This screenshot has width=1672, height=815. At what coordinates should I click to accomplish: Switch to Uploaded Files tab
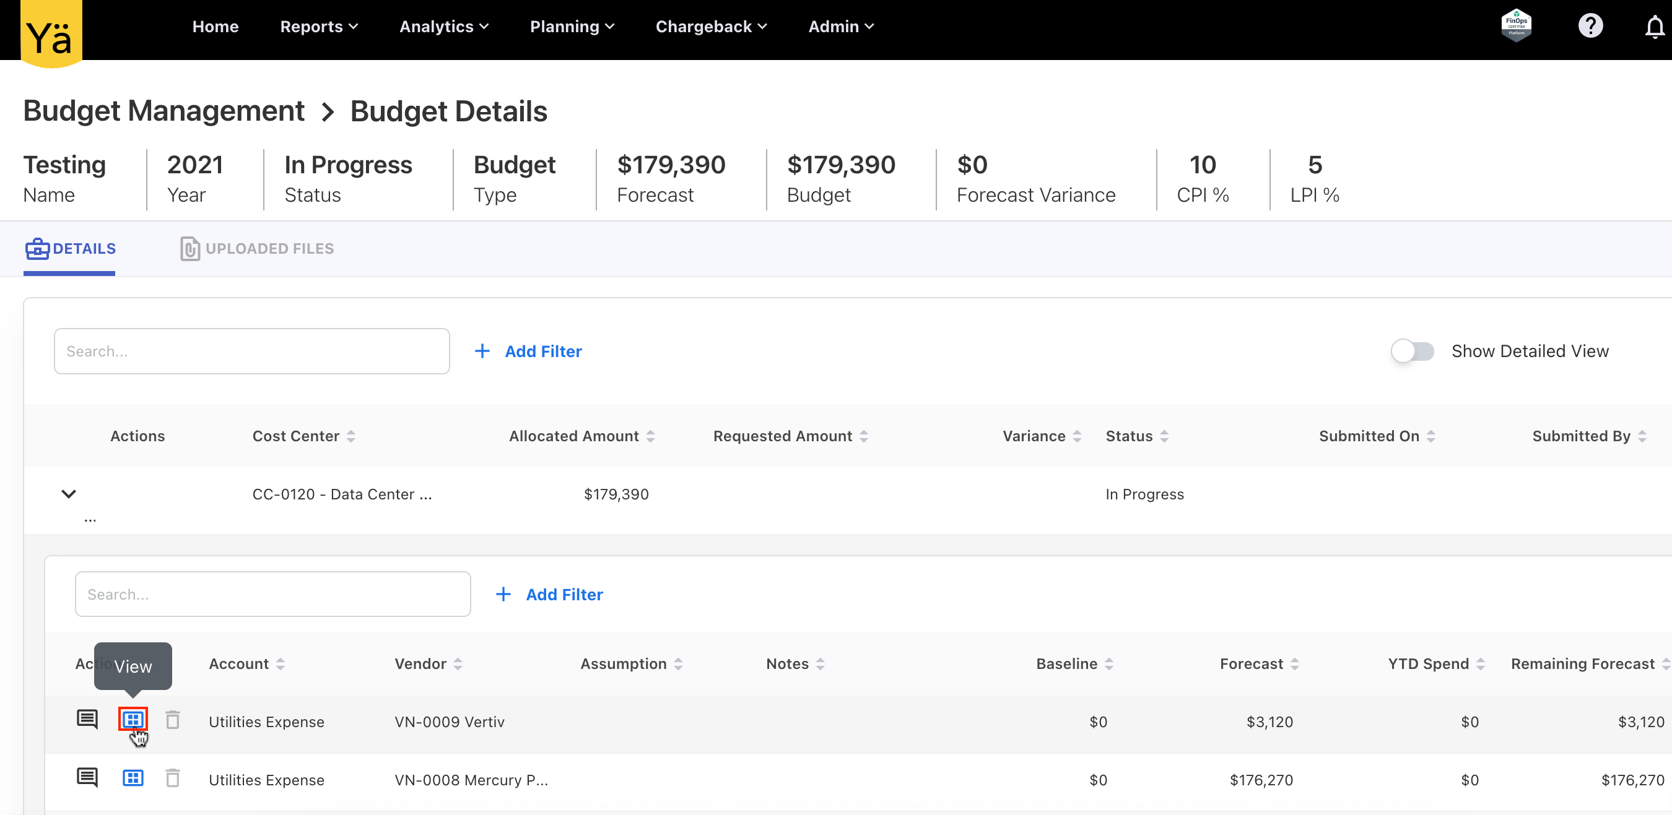257,249
